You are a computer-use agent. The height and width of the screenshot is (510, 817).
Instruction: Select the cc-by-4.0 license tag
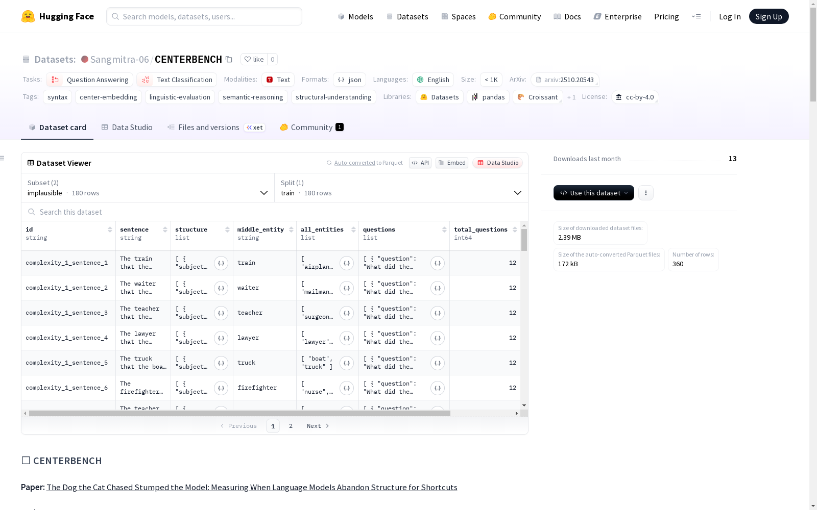click(635, 97)
